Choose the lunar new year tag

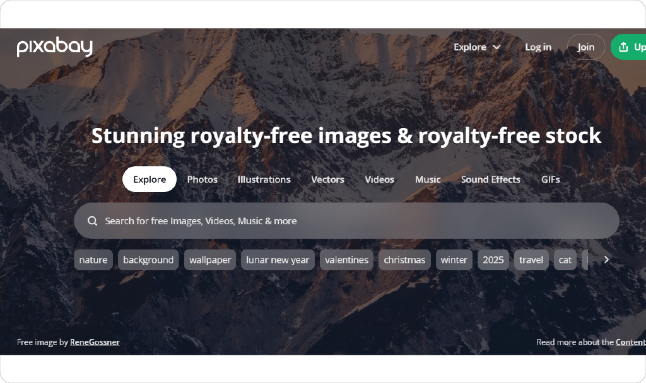point(278,260)
